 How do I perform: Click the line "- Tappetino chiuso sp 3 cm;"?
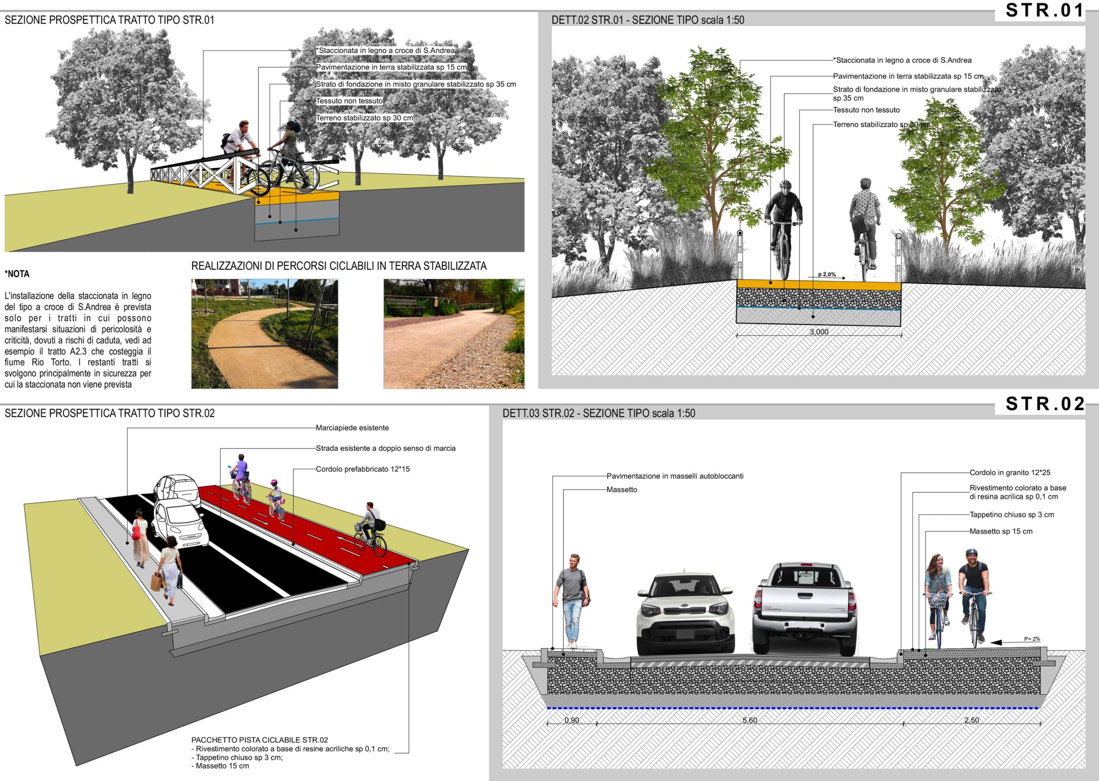click(237, 757)
